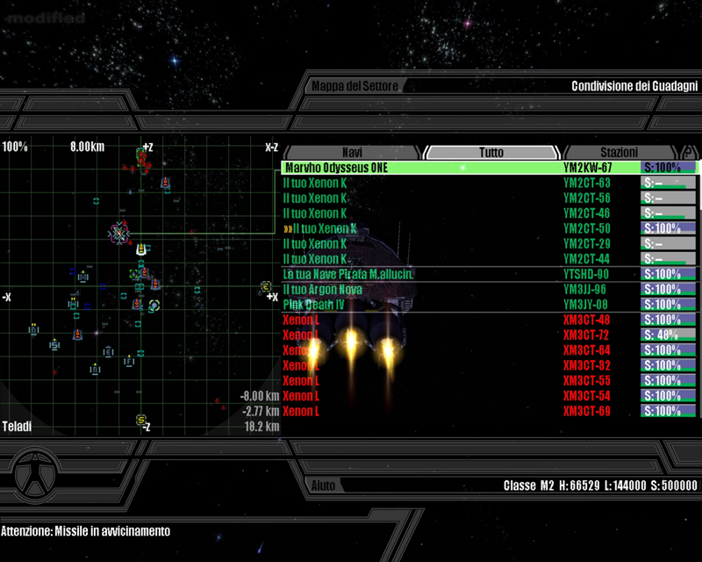Image resolution: width=702 pixels, height=562 pixels.
Task: Switch to the Stazioni tab
Action: (620, 153)
